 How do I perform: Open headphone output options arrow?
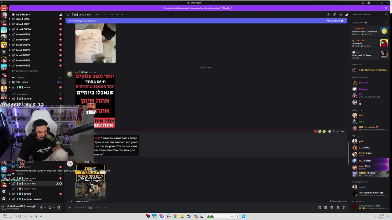pos(54,207)
